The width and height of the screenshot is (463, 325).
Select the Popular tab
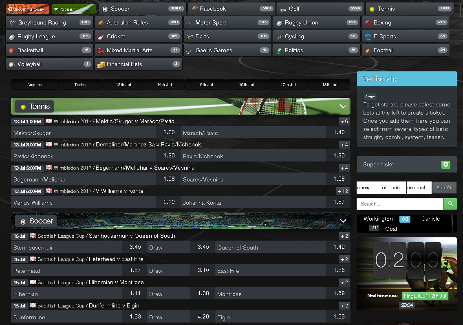(74, 9)
